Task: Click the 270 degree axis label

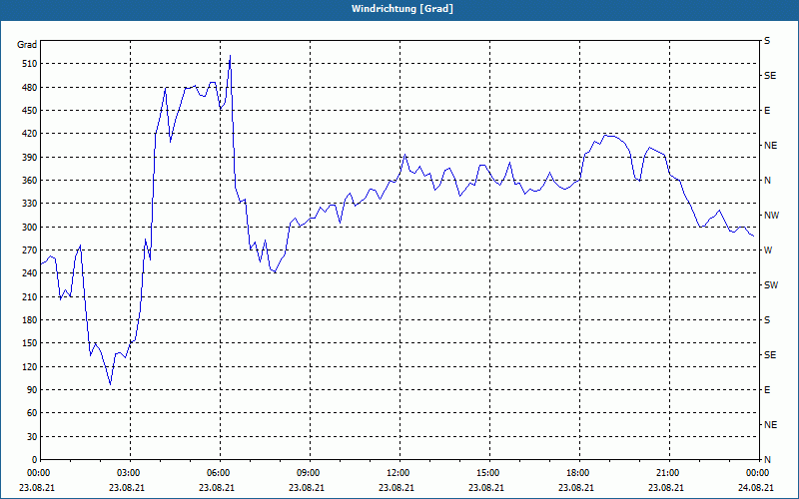Action: [x=30, y=250]
